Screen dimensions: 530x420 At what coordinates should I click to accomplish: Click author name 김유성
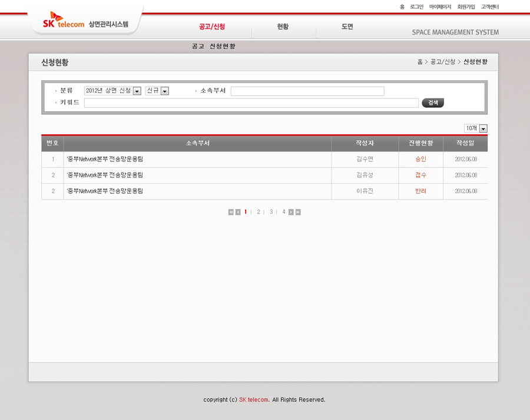coord(365,175)
